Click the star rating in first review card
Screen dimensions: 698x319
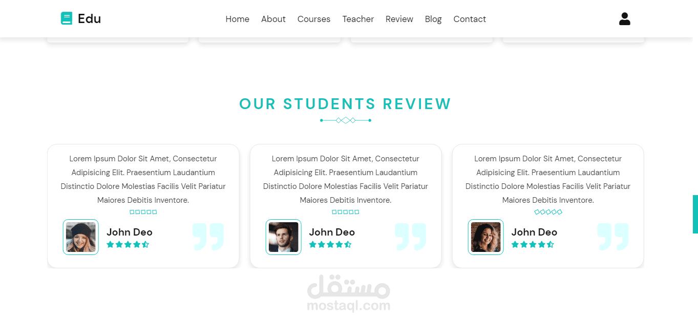[128, 245]
